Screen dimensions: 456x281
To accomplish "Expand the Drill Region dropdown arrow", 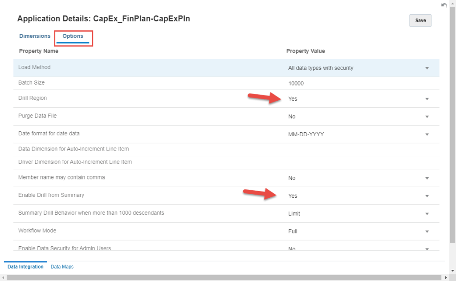I will point(427,99).
